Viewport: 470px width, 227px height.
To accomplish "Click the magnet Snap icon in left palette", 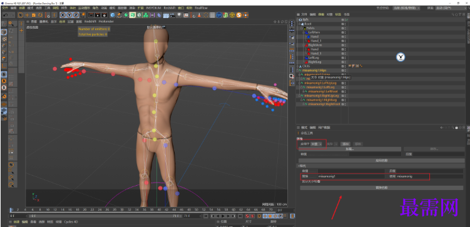I will click(4, 96).
